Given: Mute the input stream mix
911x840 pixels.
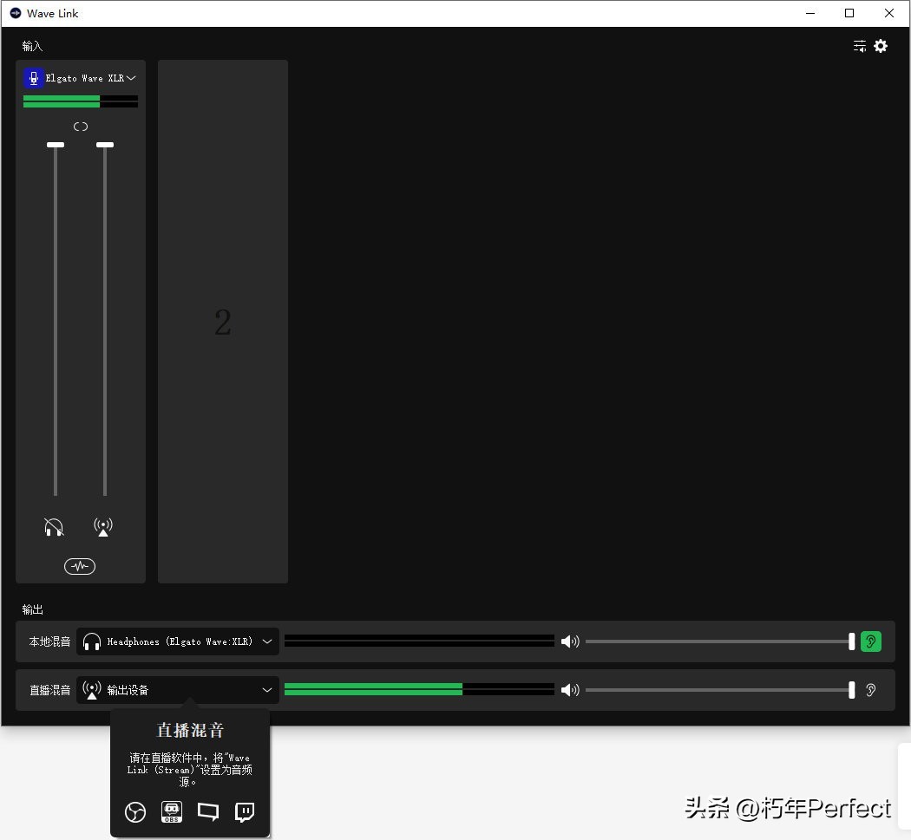Looking at the screenshot, I should (x=103, y=527).
